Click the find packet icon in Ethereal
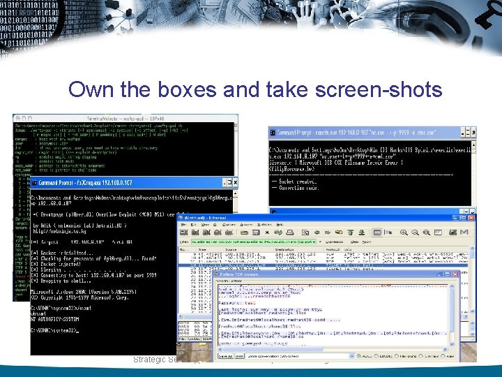 click(305, 232)
